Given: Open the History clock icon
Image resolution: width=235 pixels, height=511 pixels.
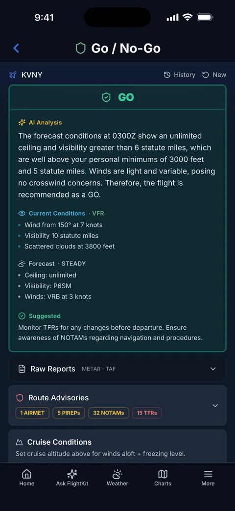Looking at the screenshot, I should tap(167, 75).
